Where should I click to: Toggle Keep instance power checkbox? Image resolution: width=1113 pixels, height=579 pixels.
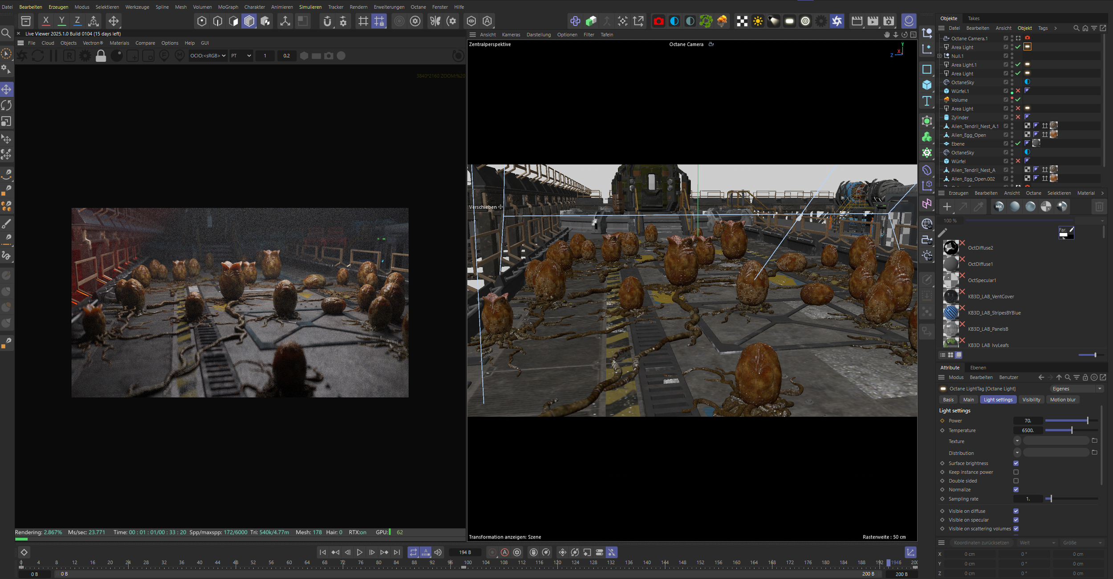(x=1016, y=472)
